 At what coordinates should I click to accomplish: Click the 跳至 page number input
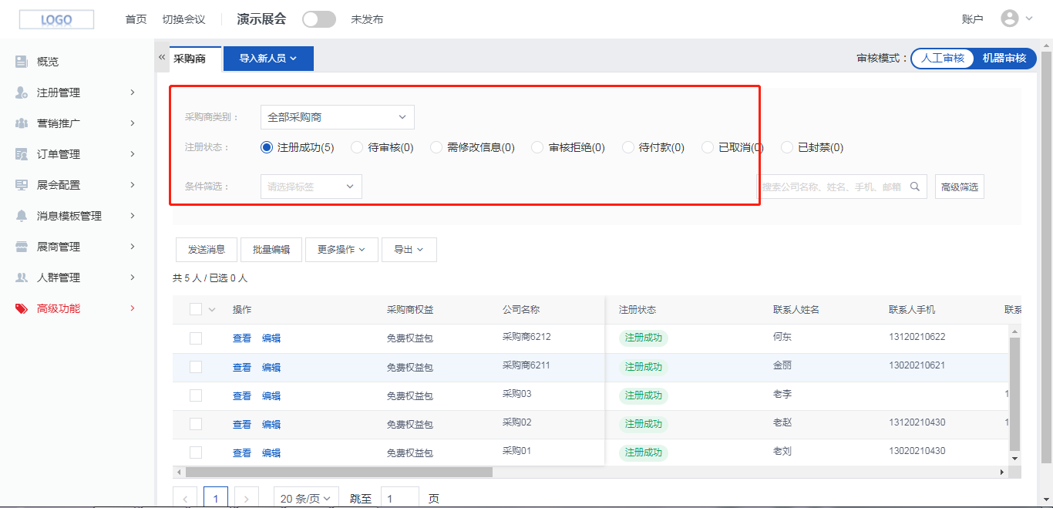pyautogui.click(x=400, y=499)
